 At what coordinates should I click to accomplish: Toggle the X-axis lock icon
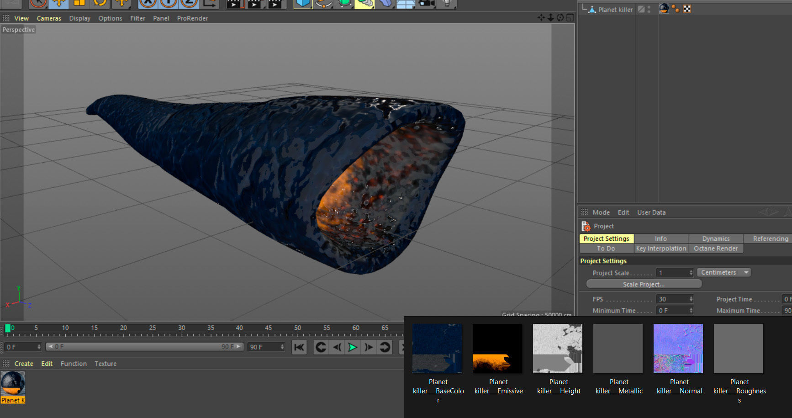(x=148, y=4)
